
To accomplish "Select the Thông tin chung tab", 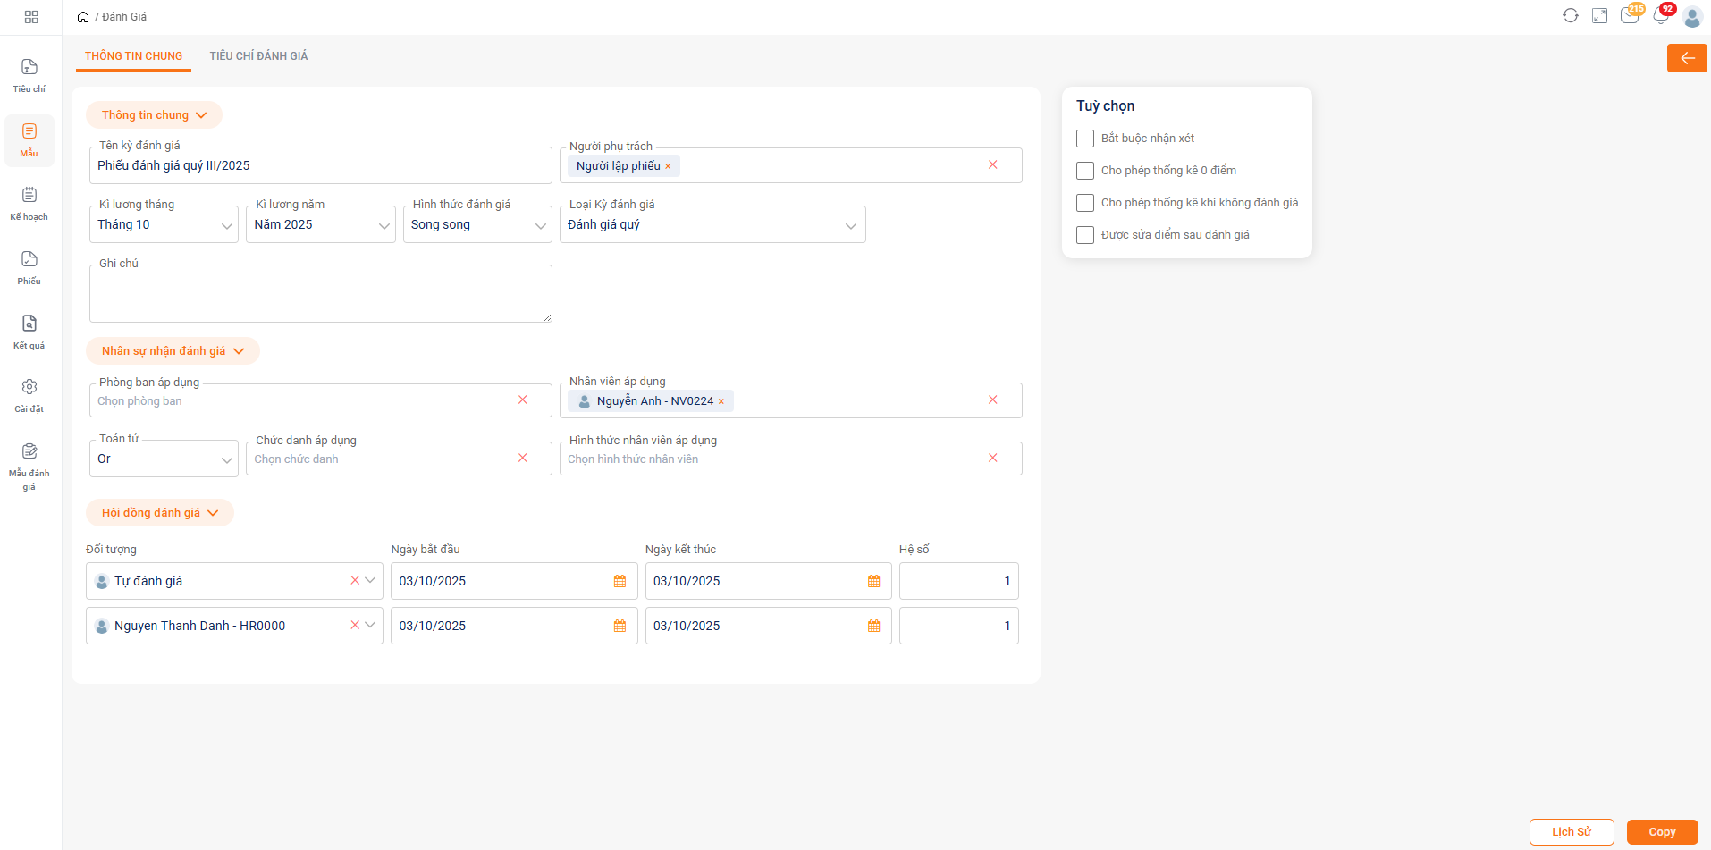I will [133, 56].
